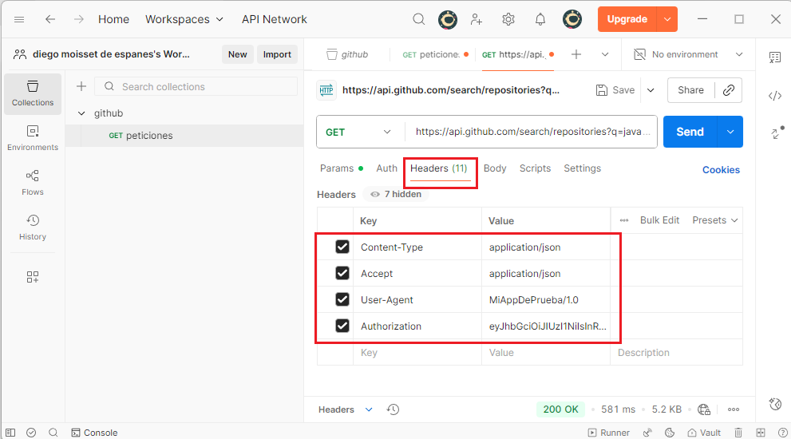
Task: Open the Flows sidebar panel
Action: (x=33, y=182)
